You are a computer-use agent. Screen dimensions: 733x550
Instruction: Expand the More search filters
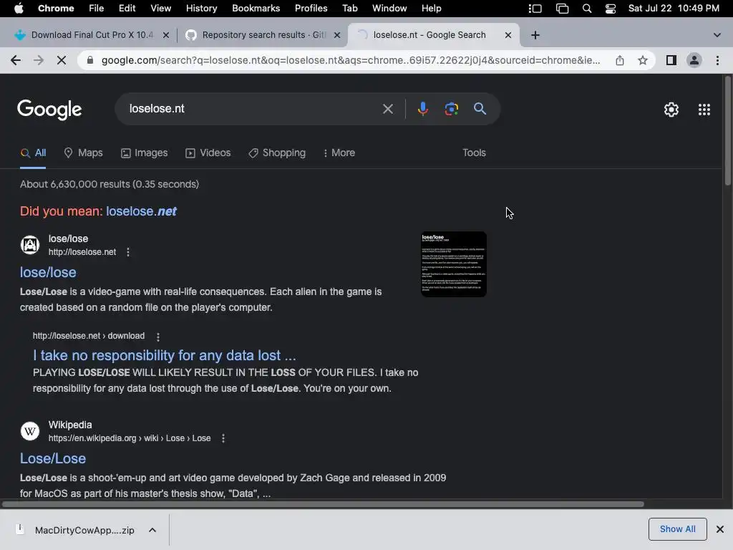[339, 153]
